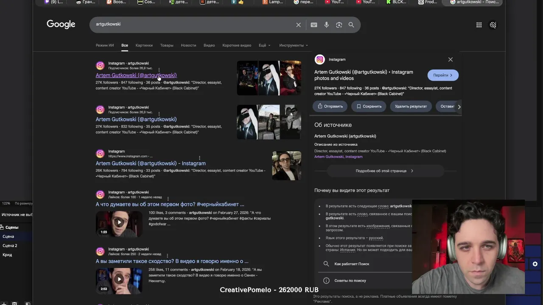Open the three-dot menu of the second Instagram result
This screenshot has height=305, width=543.
(x=159, y=114)
